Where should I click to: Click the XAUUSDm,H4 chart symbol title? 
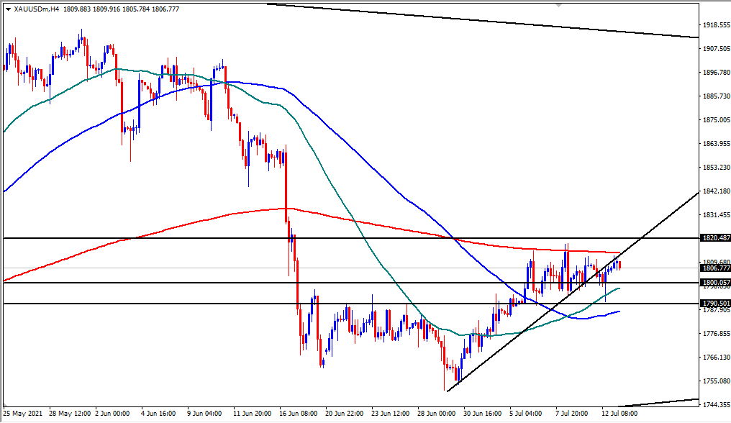point(37,9)
